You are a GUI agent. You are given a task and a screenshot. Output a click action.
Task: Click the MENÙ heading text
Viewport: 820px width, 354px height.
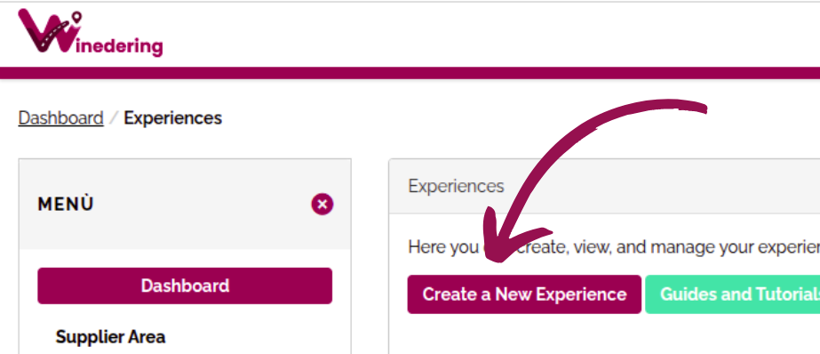pyautogui.click(x=66, y=205)
